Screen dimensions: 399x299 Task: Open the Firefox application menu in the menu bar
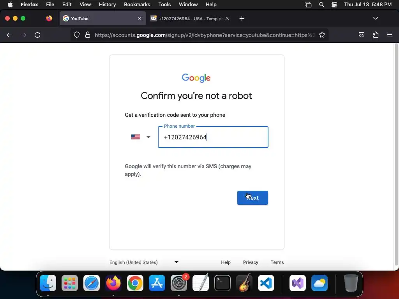29,4
